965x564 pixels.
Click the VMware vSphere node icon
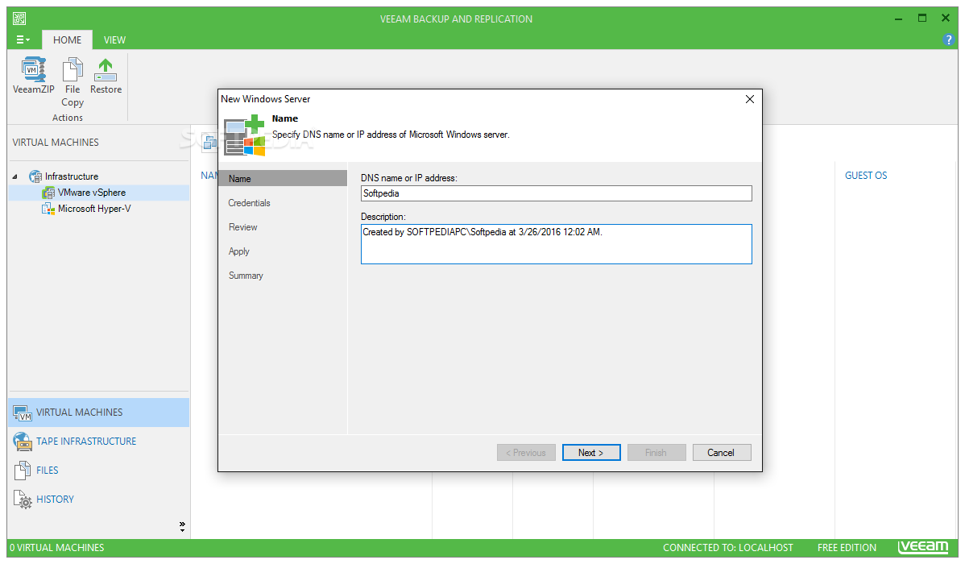(x=48, y=193)
